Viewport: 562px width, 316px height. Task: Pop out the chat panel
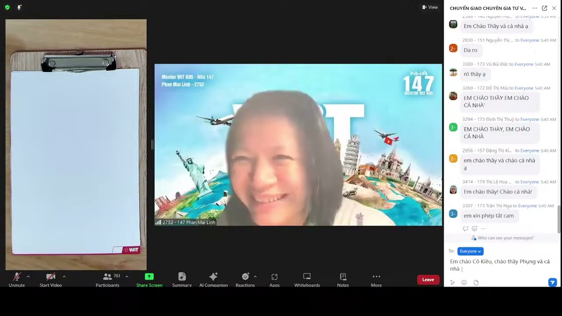coord(544,8)
